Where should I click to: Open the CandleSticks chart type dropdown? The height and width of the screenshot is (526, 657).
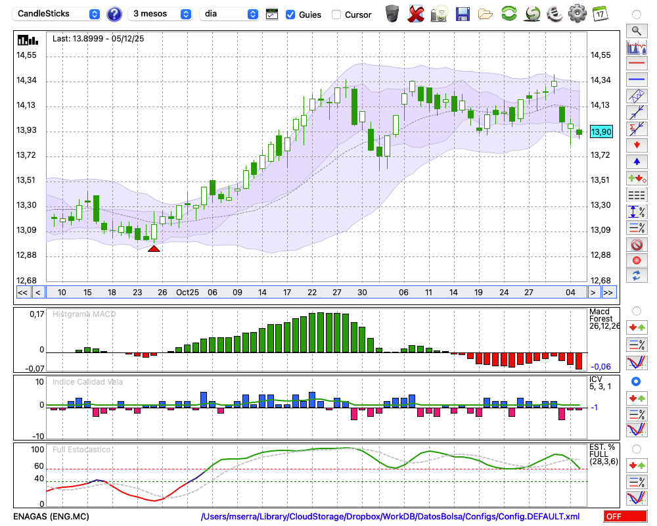click(x=58, y=14)
